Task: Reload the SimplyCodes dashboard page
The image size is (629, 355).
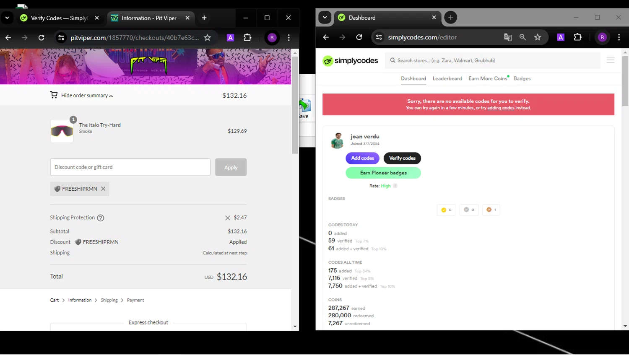Action: pos(359,37)
